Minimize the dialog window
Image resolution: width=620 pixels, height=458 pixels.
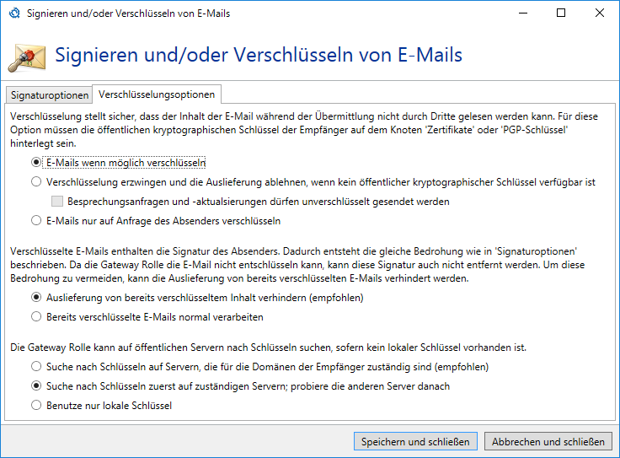524,13
